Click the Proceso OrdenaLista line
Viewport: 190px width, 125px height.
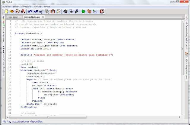pyautogui.click(x=28, y=33)
